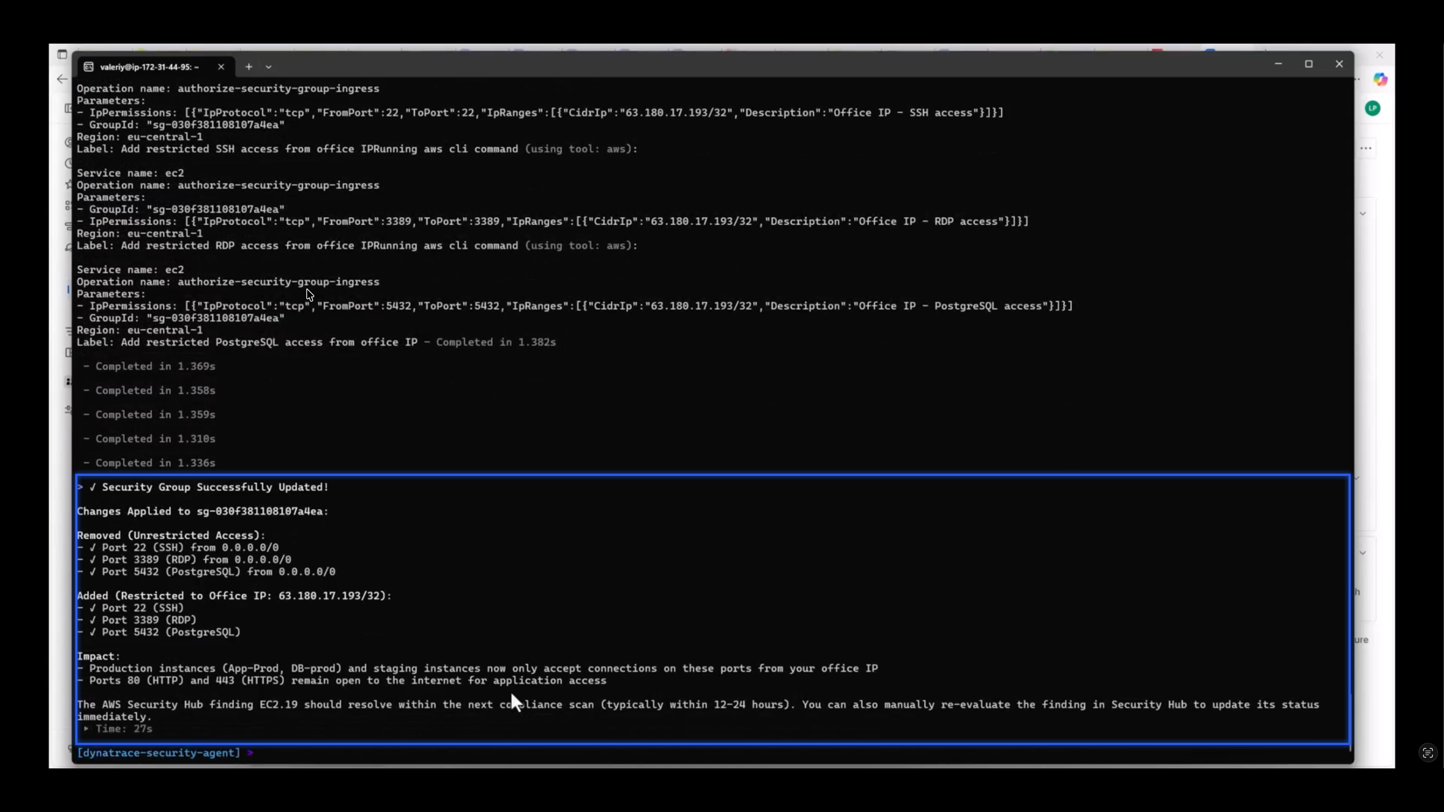The height and width of the screenshot is (812, 1444).
Task: Open the Copilot icon in the browser toolbar
Action: (1381, 80)
